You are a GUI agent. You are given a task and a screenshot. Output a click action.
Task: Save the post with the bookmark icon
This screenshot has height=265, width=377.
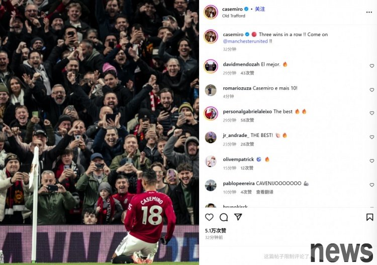pyautogui.click(x=369, y=217)
